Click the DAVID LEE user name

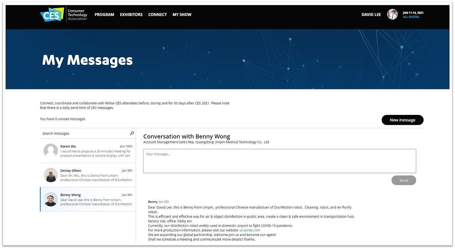coord(371,15)
